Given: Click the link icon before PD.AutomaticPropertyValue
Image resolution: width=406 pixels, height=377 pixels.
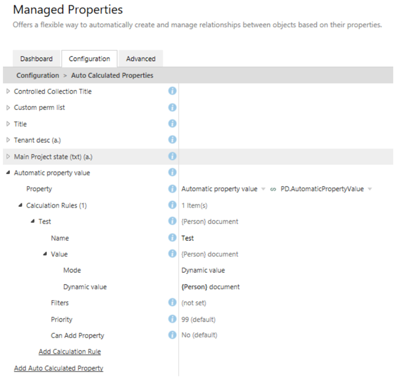Looking at the screenshot, I should coord(273,189).
